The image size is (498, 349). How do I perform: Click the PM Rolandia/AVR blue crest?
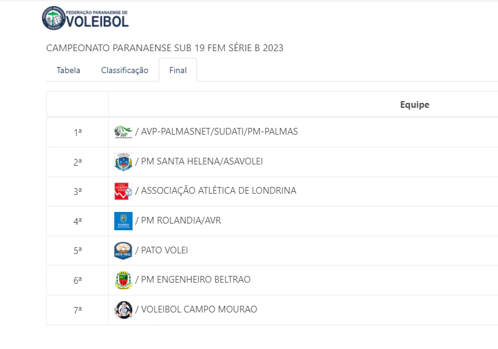123,220
